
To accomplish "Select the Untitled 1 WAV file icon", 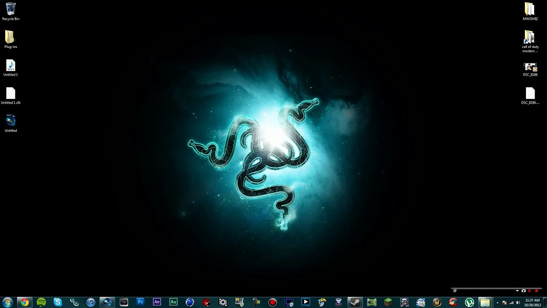I will click(11, 68).
